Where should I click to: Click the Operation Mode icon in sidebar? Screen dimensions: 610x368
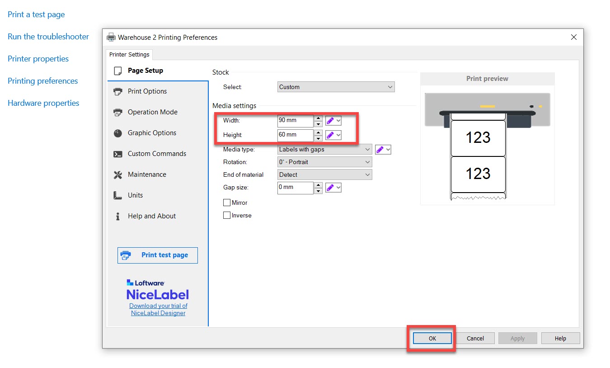pos(118,112)
